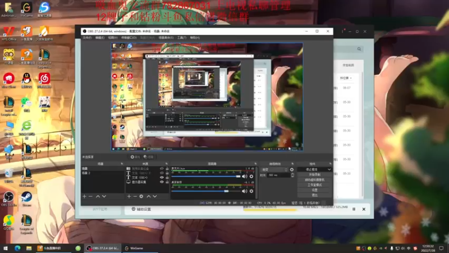The width and height of the screenshot is (449, 253).
Task: Toggle visibility of video capture device source
Action: point(162,169)
